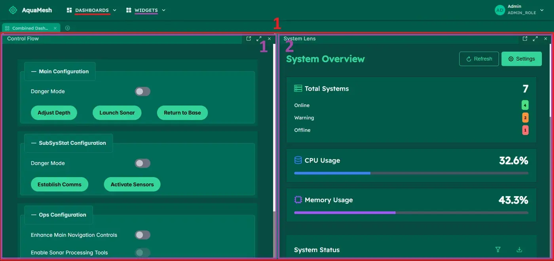Image resolution: width=554 pixels, height=261 pixels.
Task: Click the CPU Usage progress bar
Action: pos(411,173)
